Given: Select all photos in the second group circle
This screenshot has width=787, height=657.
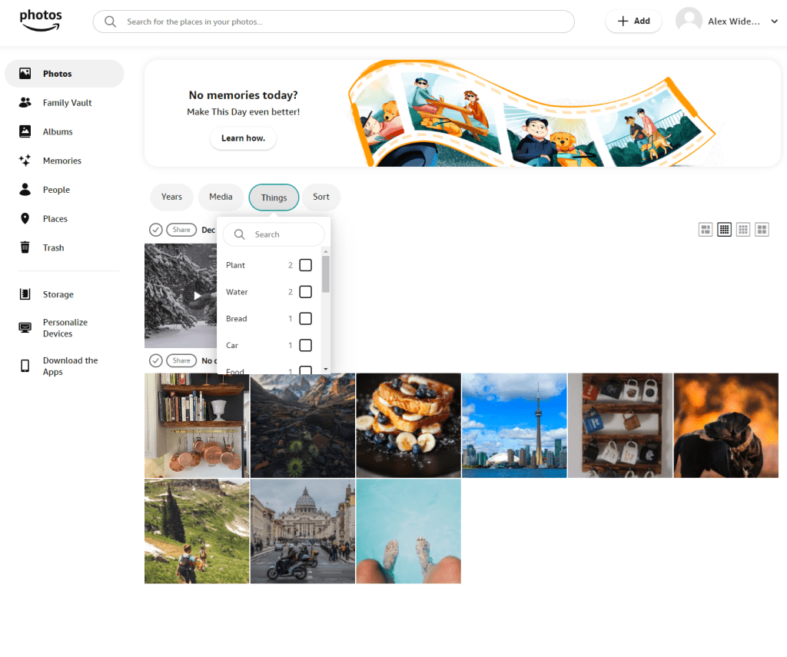Looking at the screenshot, I should click(x=155, y=360).
